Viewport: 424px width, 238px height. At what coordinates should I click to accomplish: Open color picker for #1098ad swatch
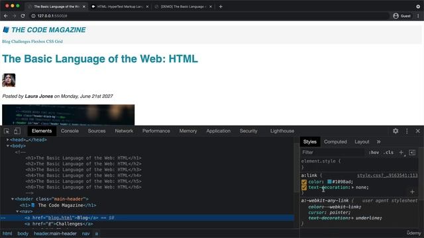pos(329,182)
